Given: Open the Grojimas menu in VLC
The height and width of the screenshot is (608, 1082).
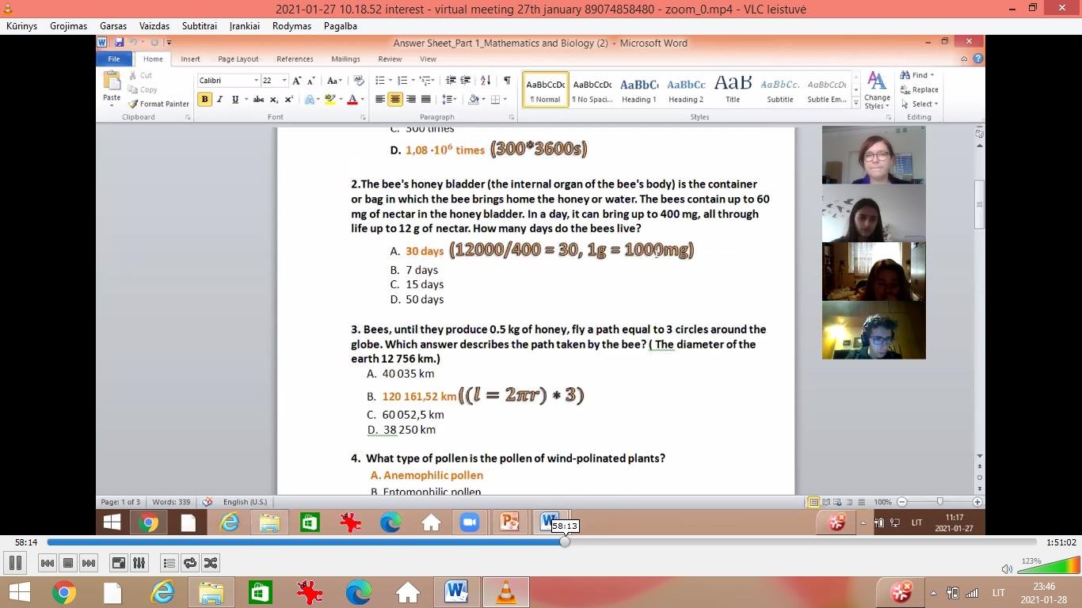Looking at the screenshot, I should [68, 26].
